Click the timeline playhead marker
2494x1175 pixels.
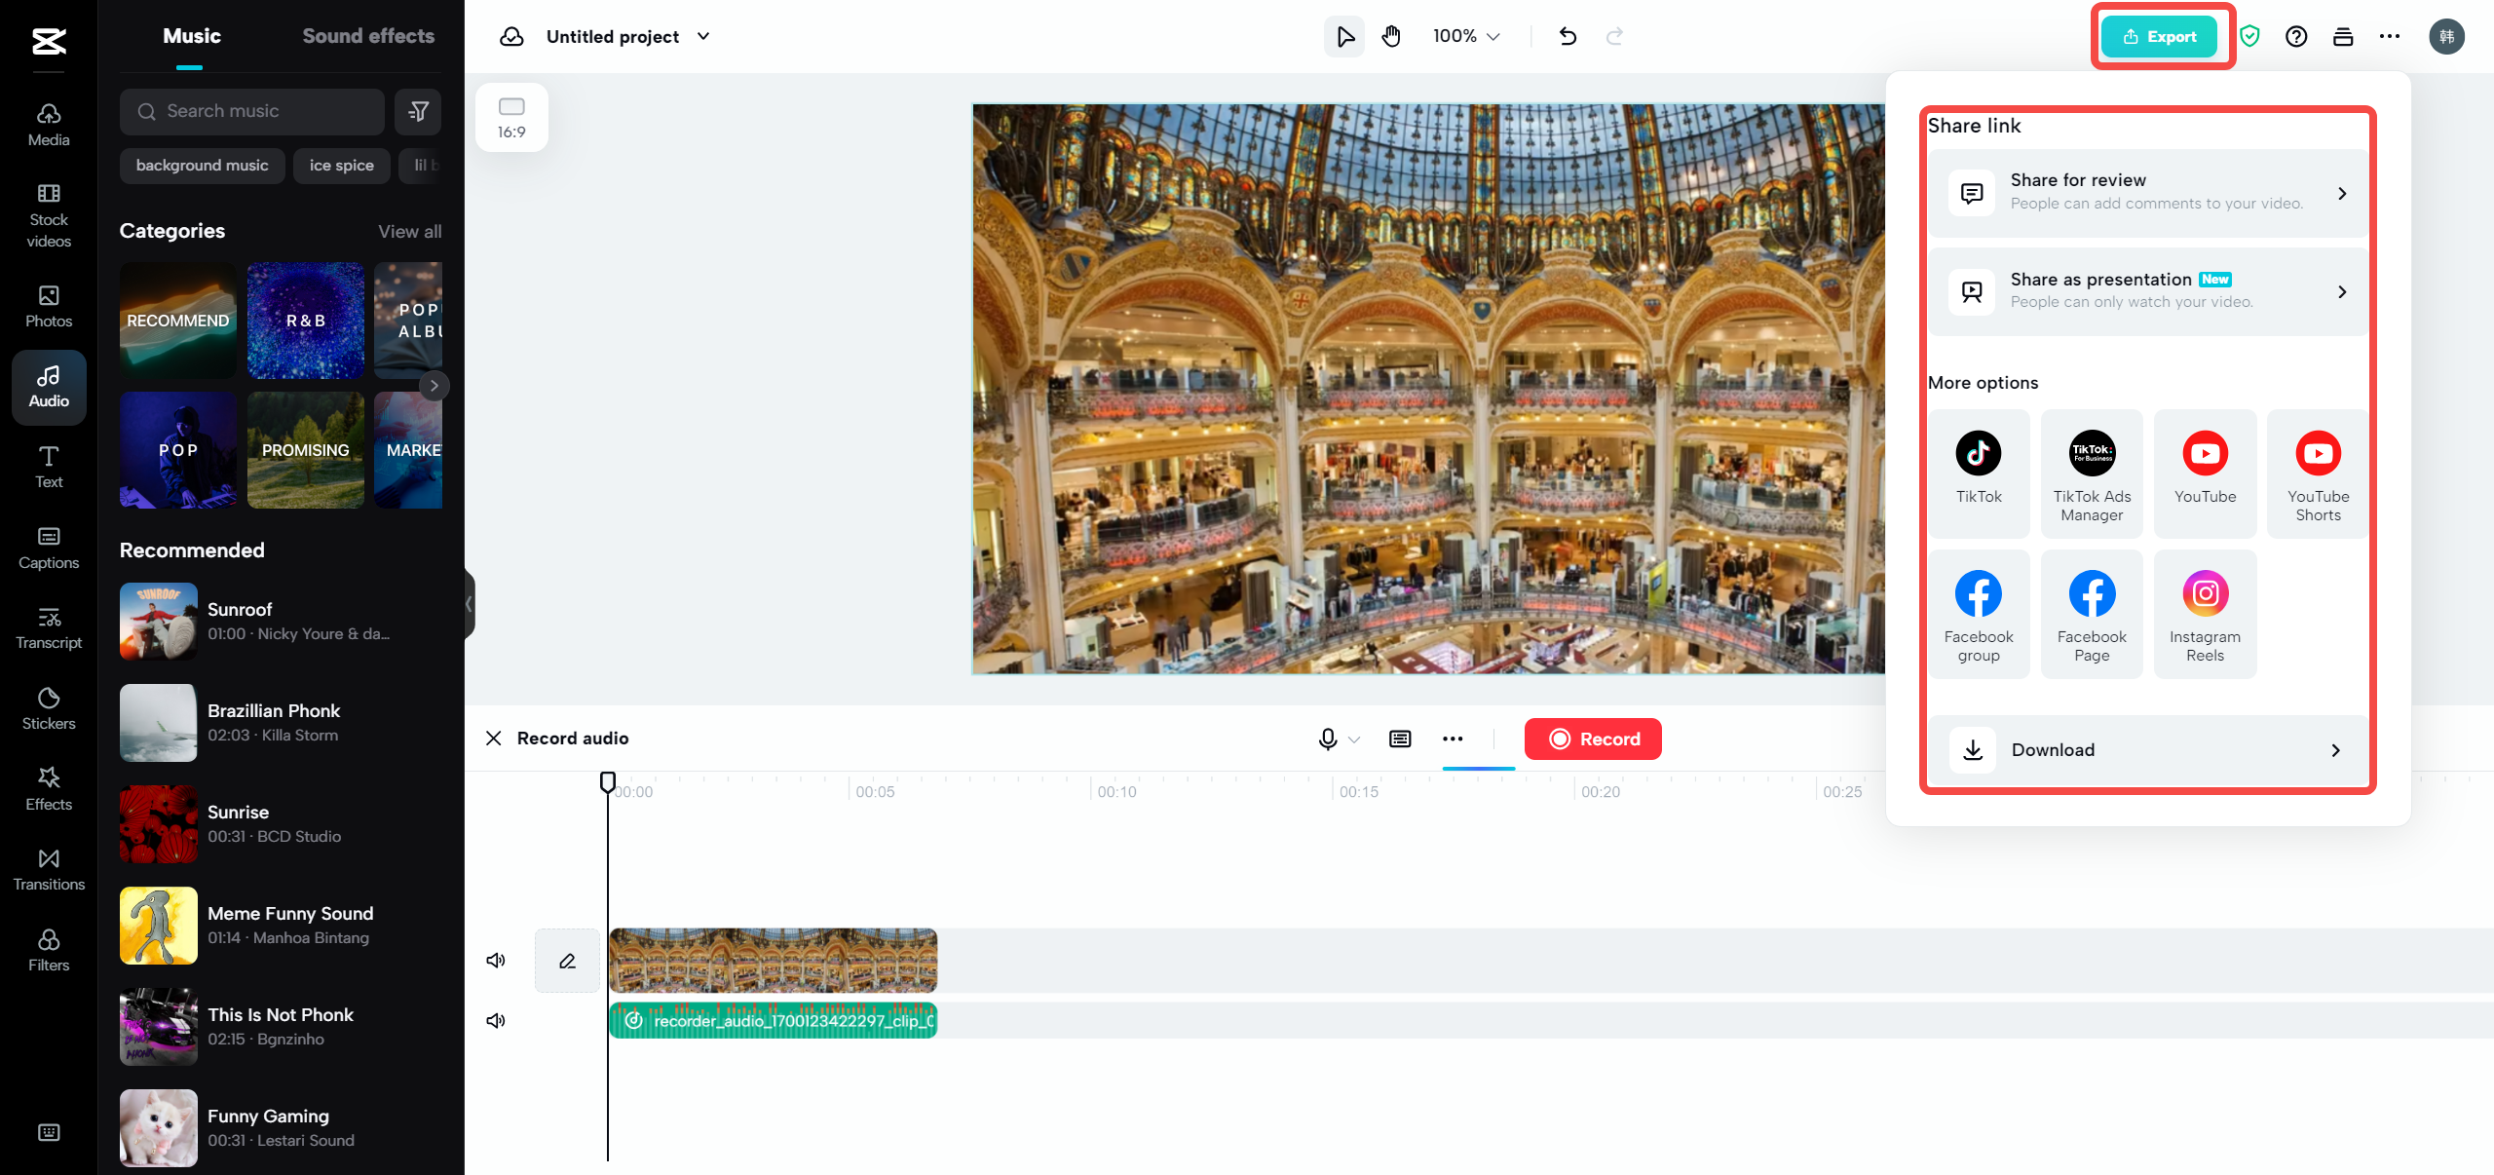tap(608, 781)
